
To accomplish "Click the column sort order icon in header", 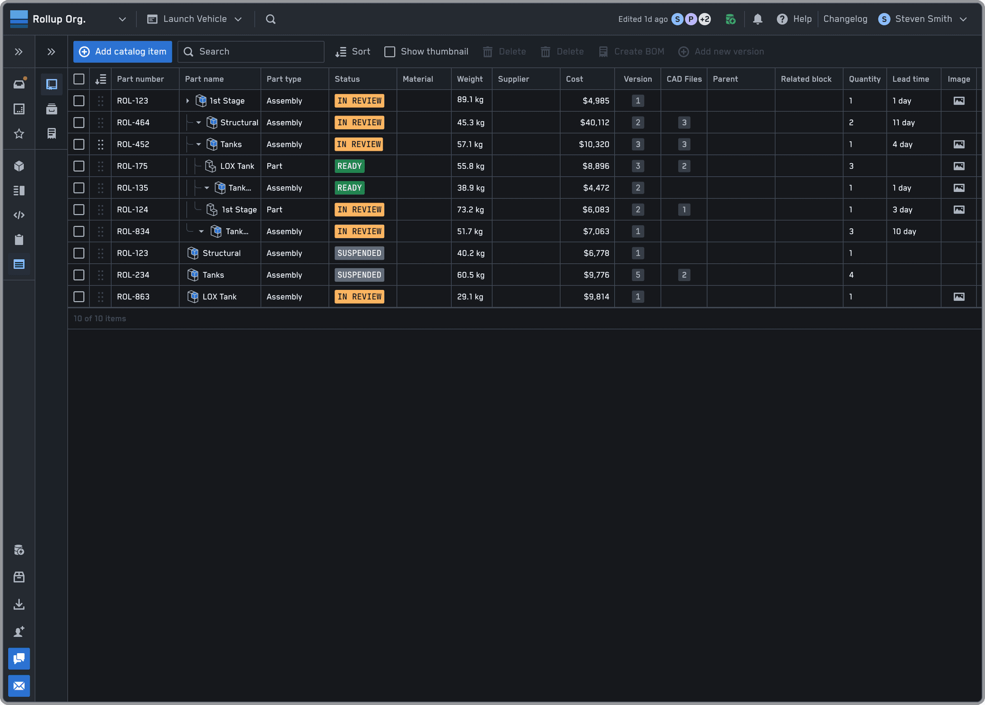I will 101,79.
